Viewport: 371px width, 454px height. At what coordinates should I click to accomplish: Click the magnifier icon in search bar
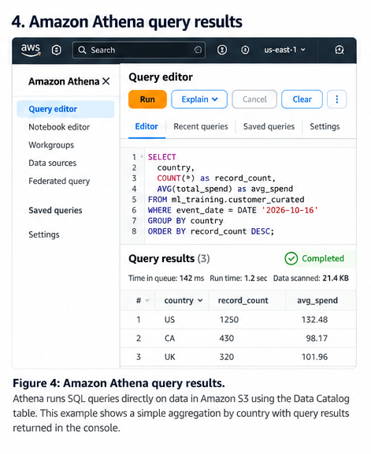click(82, 50)
